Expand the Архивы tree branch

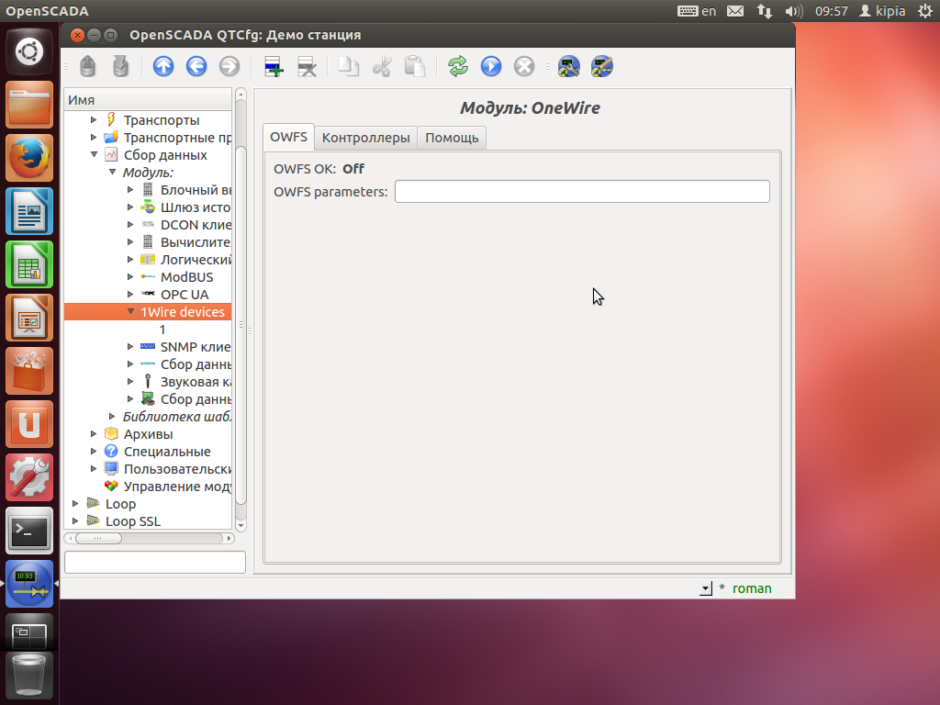[x=94, y=434]
